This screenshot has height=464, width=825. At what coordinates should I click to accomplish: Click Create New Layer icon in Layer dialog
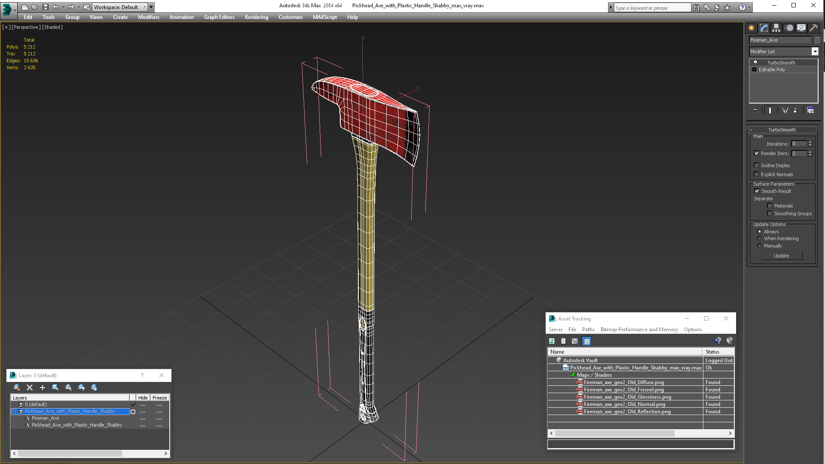17,388
